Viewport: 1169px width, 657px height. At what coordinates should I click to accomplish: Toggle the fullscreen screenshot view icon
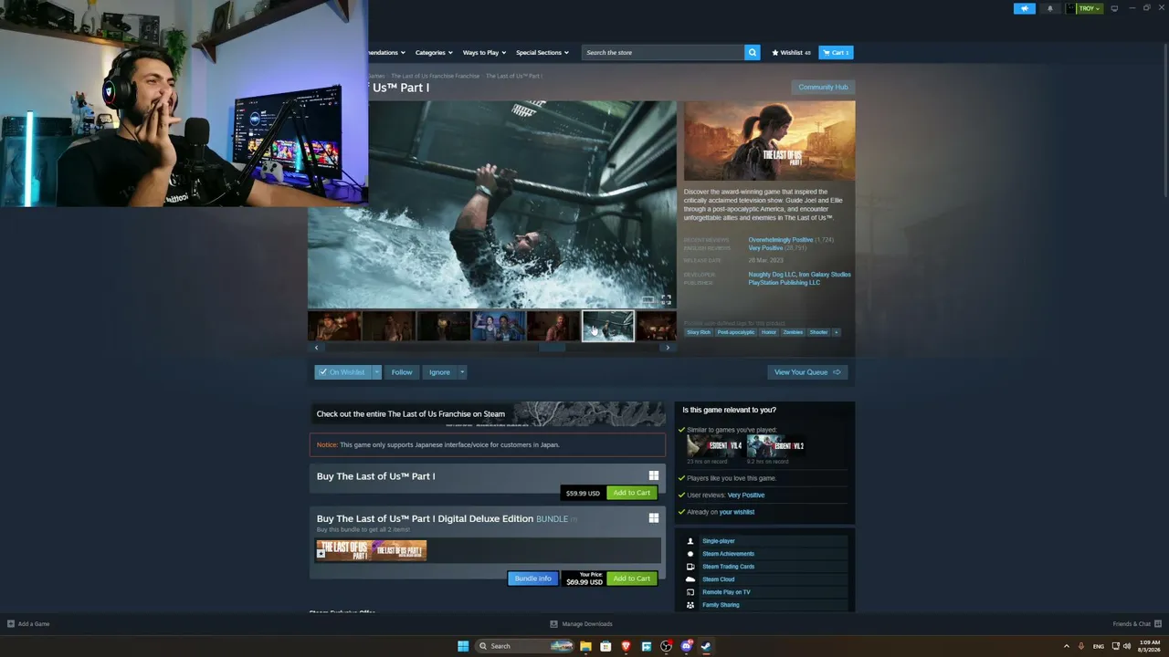click(666, 299)
